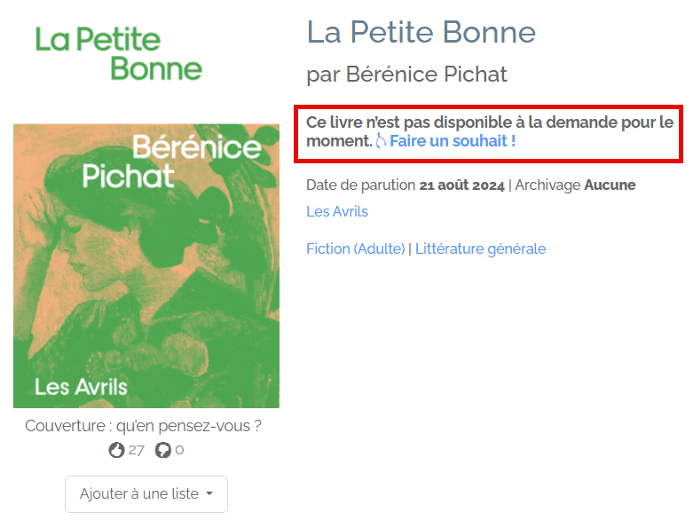The image size is (693, 528).
Task: Open the Fiction (Adulte) category link
Action: 355,248
